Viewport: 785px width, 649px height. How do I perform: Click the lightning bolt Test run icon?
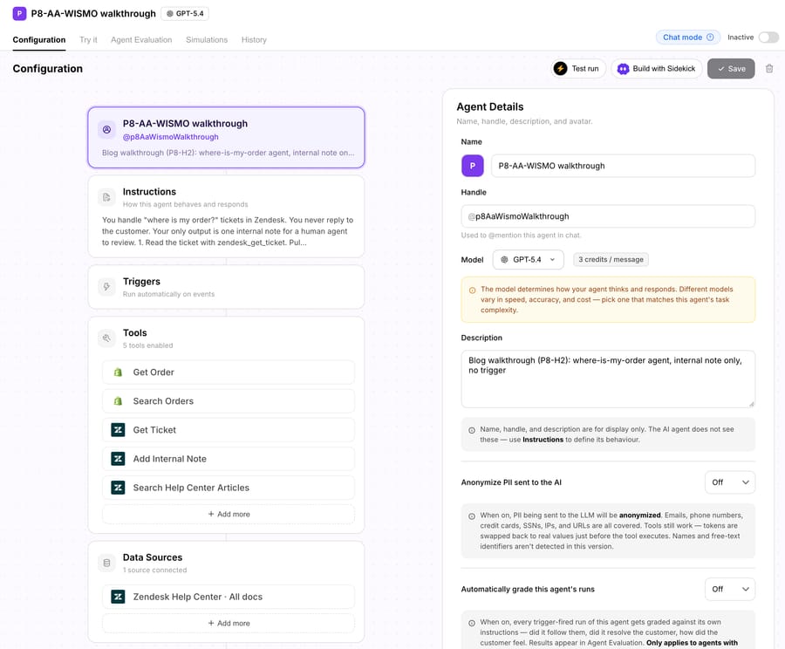(x=561, y=69)
